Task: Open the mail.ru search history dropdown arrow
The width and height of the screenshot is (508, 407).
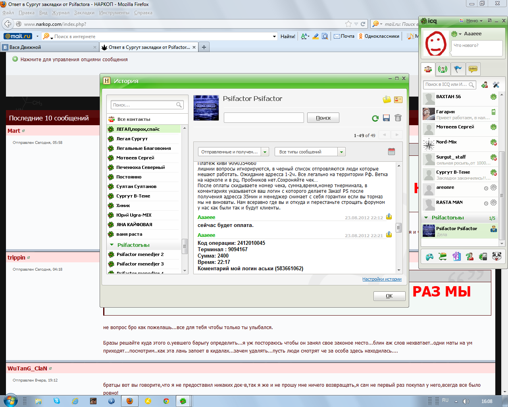Action: [274, 36]
